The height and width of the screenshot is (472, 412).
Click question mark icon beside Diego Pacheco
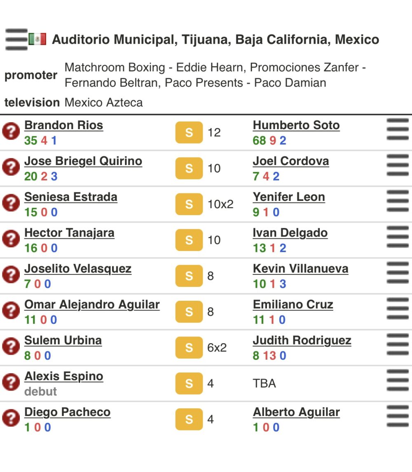click(11, 418)
